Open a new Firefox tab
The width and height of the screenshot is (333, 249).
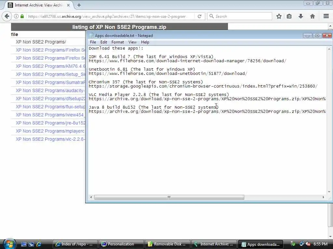coord(79,5)
